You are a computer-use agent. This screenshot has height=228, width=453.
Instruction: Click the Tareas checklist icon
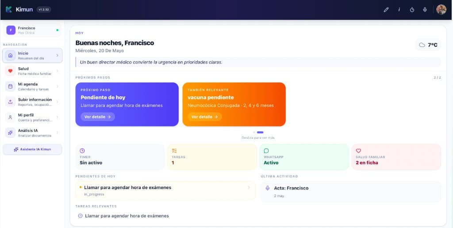[x=174, y=151]
